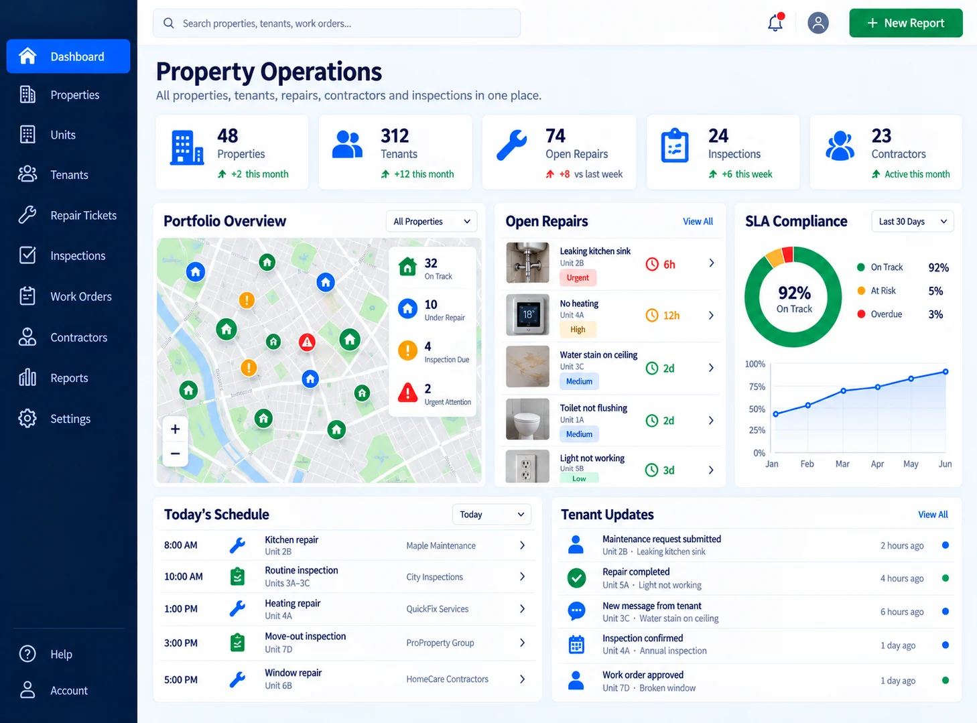The width and height of the screenshot is (977, 723).
Task: Click the clipboard icon for Routine inspection
Action: point(237,576)
